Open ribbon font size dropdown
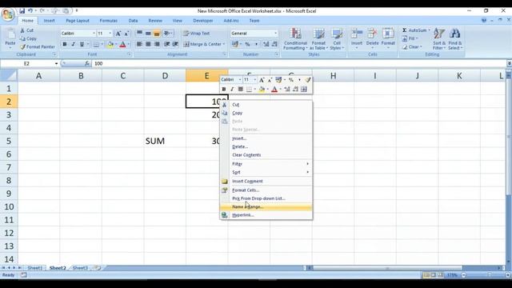The image size is (512, 288). pyautogui.click(x=110, y=34)
